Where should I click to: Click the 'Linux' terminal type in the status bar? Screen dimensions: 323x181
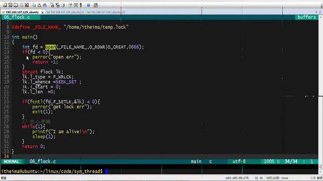pyautogui.click(x=285, y=178)
